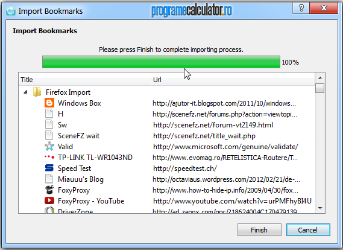343x250 pixels.
Task: Select the star icon next to Valid
Action: pos(49,146)
